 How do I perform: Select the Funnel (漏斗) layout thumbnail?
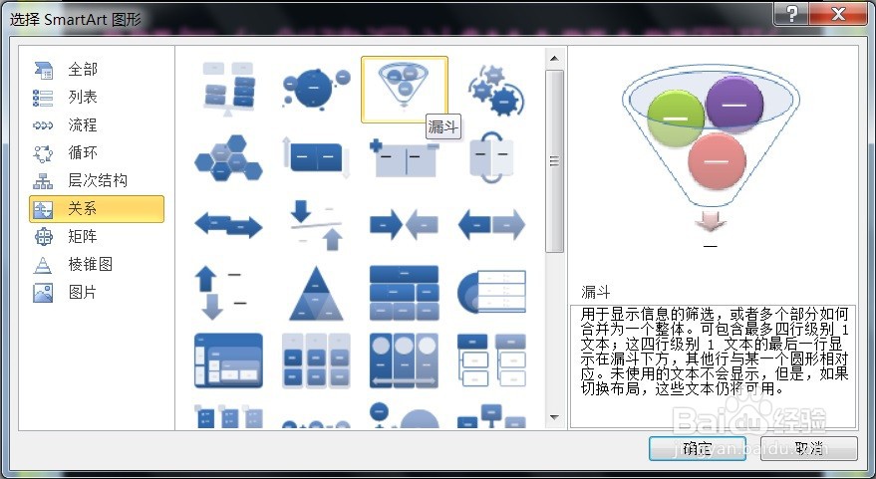pos(404,90)
